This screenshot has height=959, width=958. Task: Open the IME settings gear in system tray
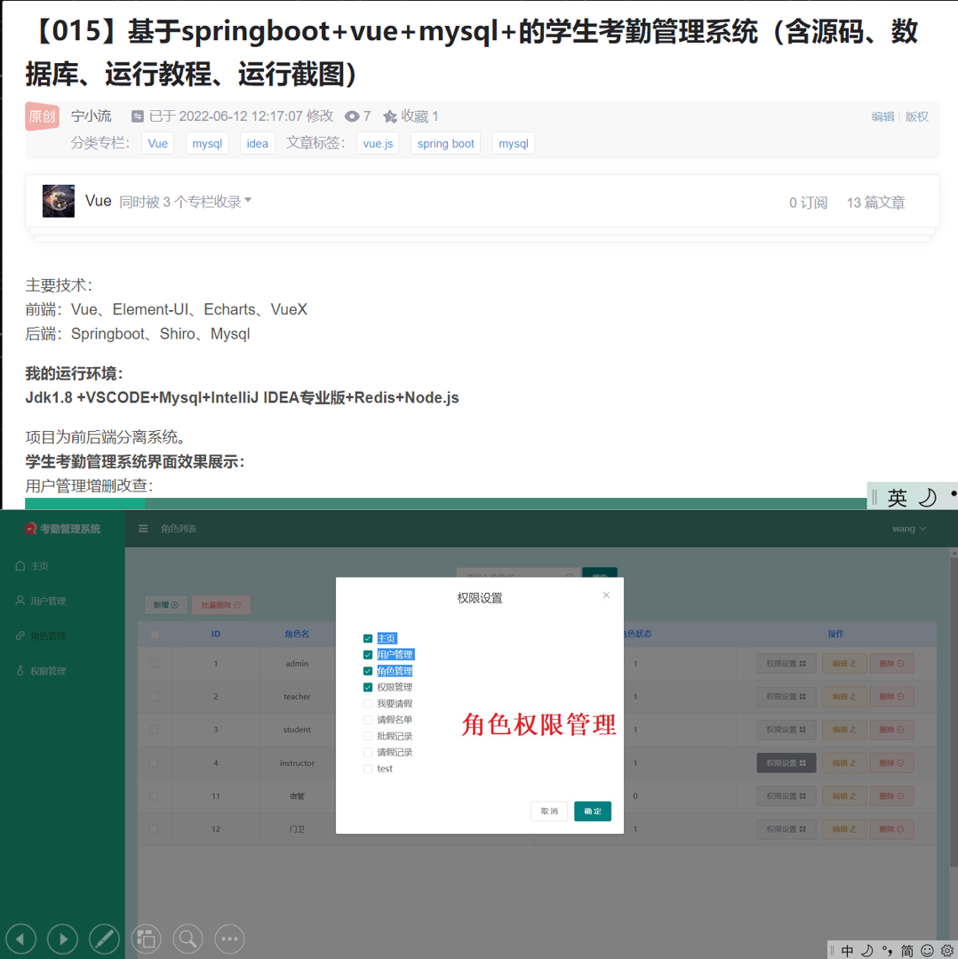tap(946, 950)
